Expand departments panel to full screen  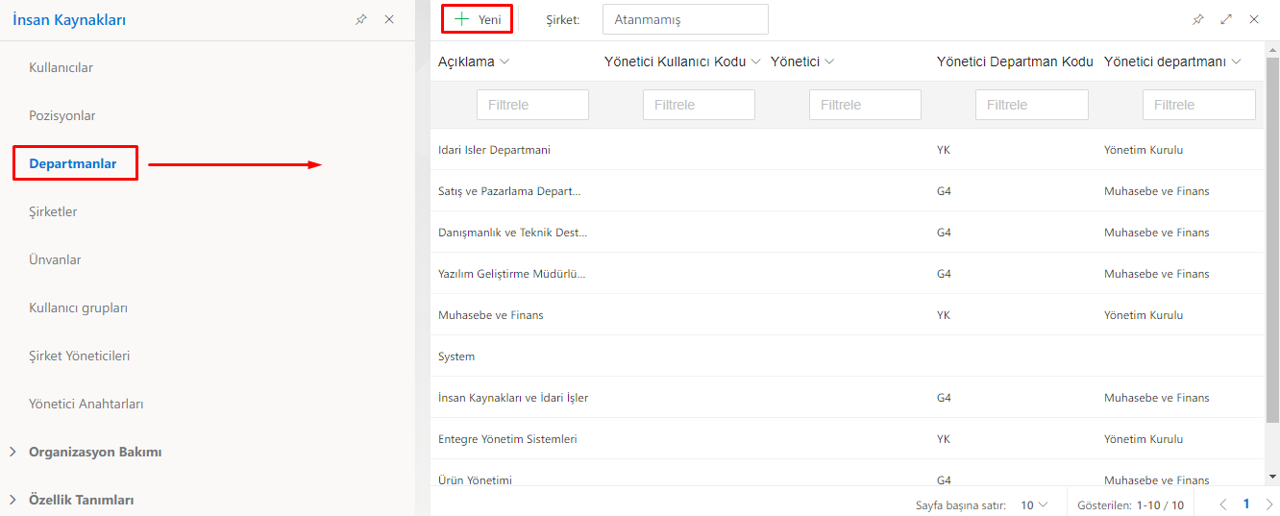pyautogui.click(x=1226, y=19)
